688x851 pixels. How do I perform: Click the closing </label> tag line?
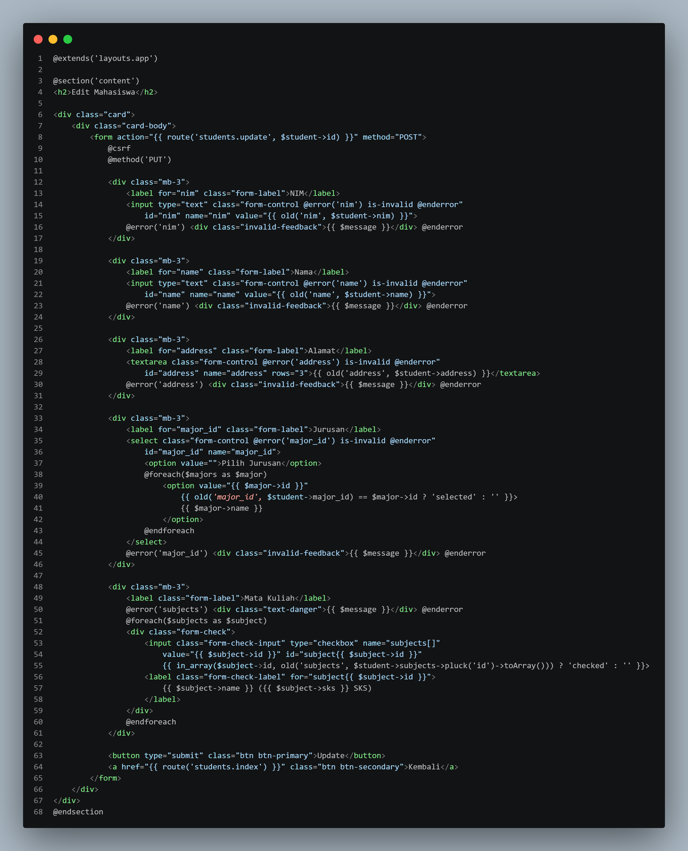point(162,699)
